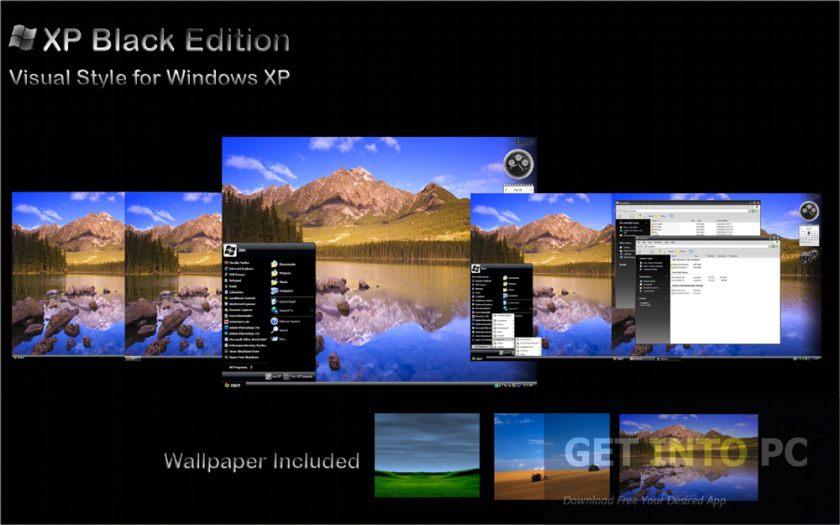Open Search in the center Start menu

click(x=280, y=330)
